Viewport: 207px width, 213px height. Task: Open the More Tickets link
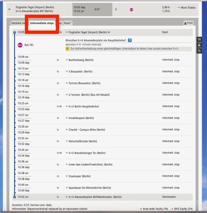pos(186,7)
